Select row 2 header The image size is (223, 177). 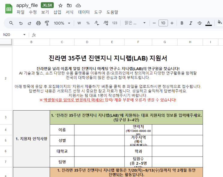(6, 78)
